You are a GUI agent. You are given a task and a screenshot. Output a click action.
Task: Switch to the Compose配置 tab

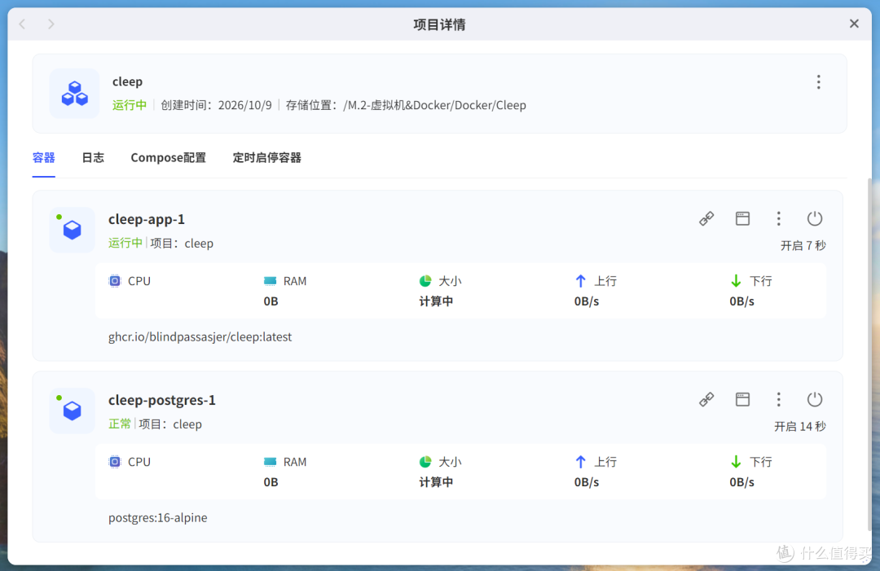click(169, 157)
